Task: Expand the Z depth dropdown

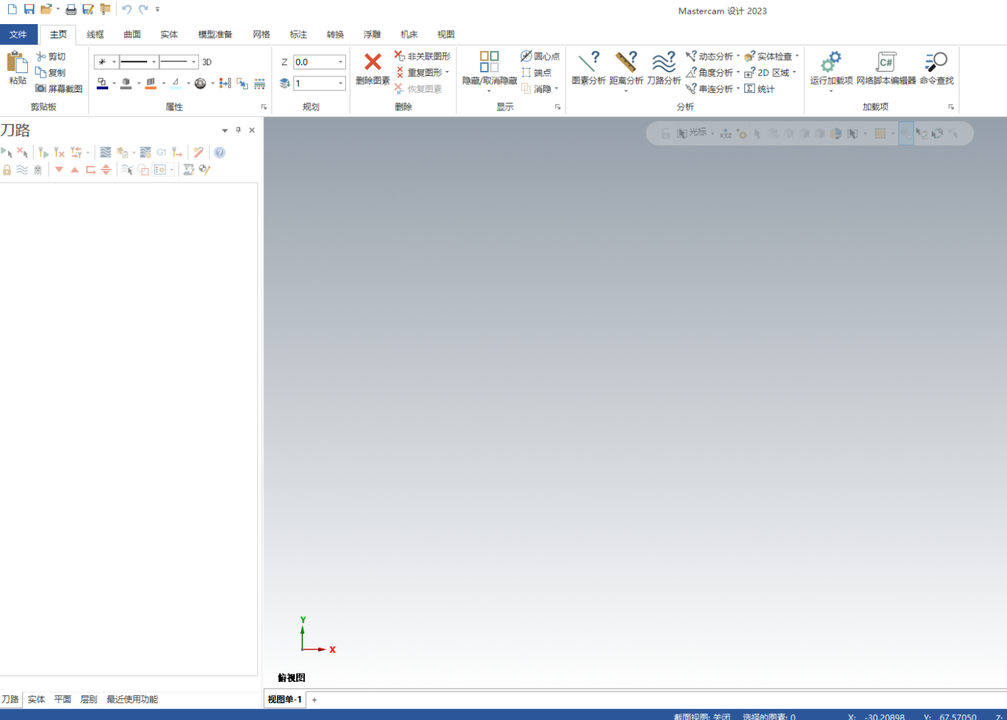Action: click(x=341, y=62)
